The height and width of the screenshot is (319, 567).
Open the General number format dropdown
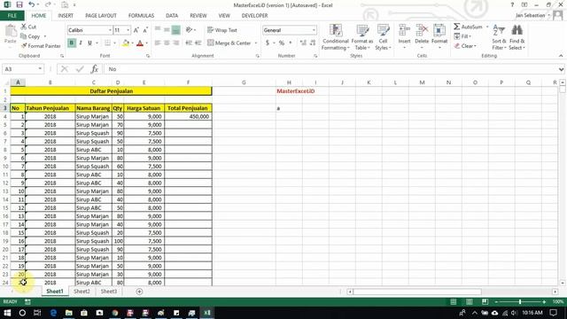(x=314, y=30)
